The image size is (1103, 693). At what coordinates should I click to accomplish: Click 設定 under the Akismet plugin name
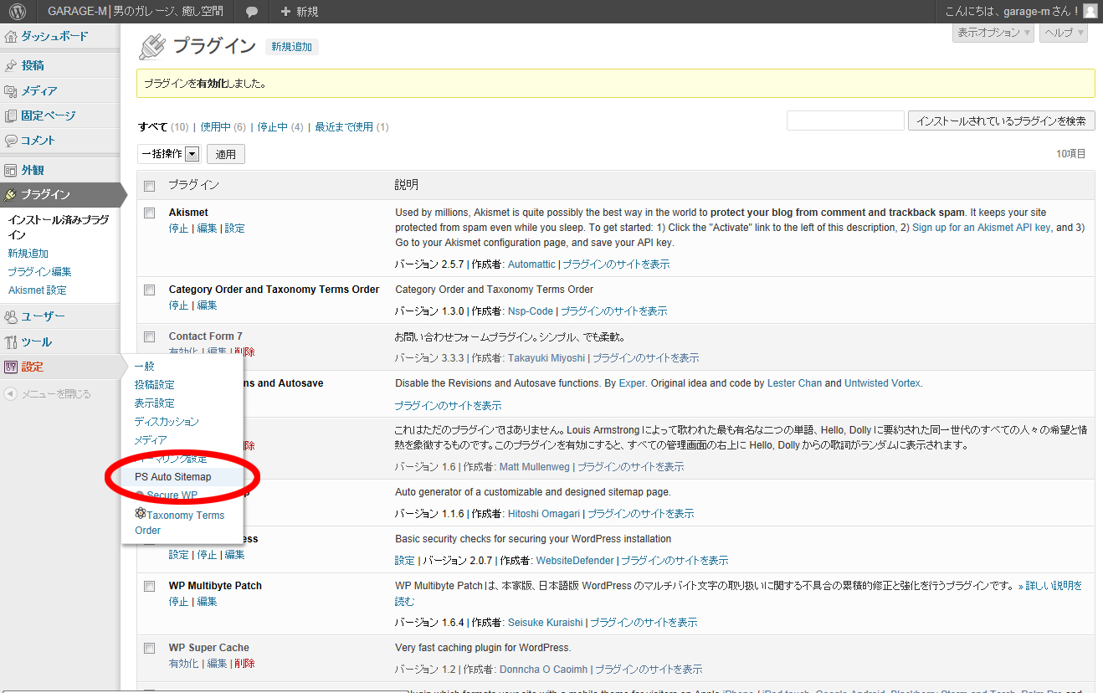234,228
